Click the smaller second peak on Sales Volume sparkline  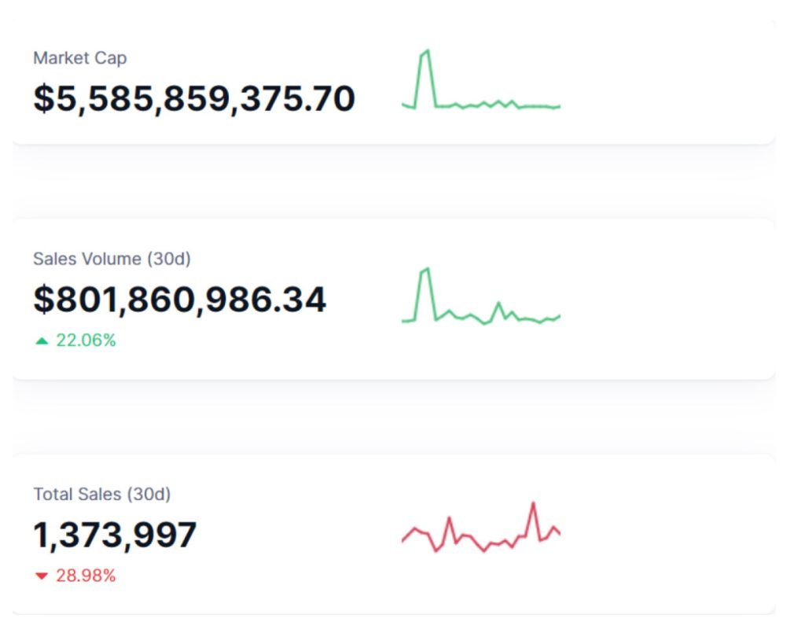pyautogui.click(x=498, y=303)
